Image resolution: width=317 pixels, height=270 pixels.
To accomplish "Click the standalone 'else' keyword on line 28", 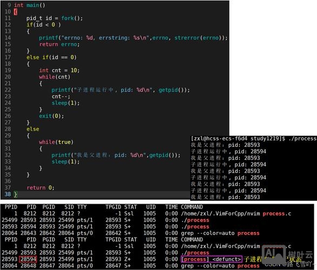I will tap(33, 129).
